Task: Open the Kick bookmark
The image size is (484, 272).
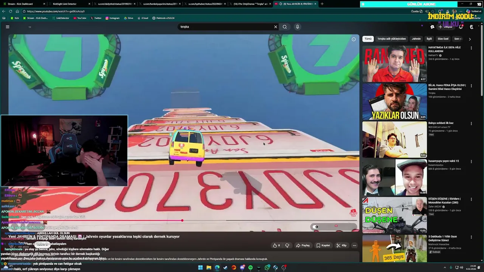Action: [15, 18]
